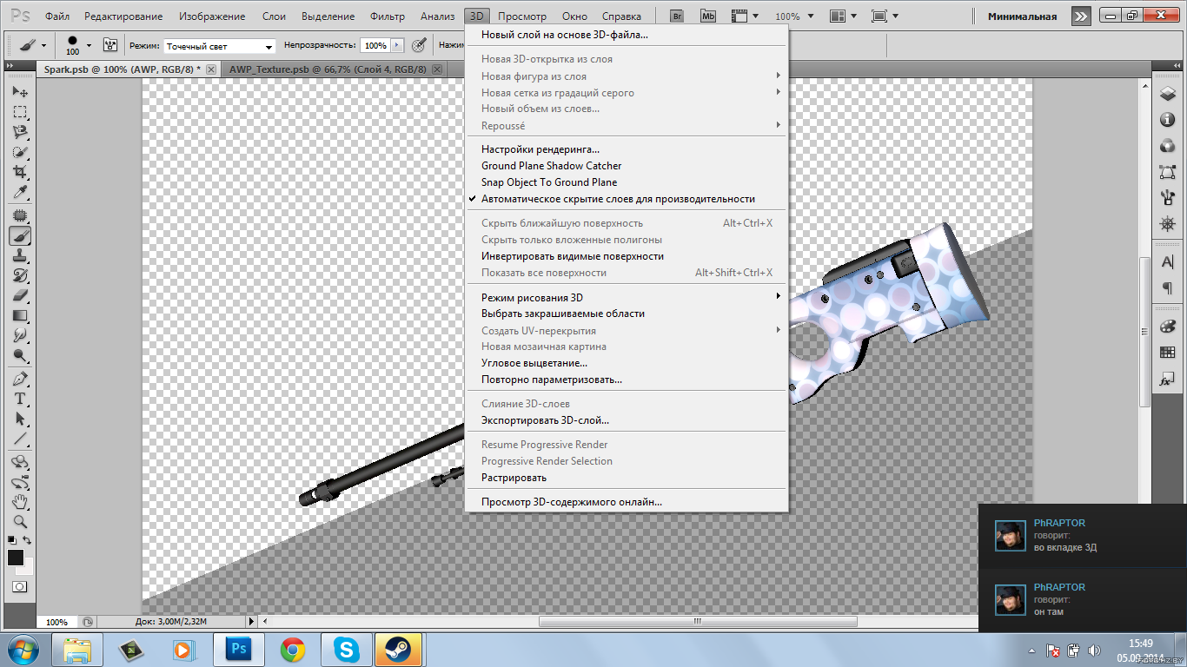Viewport: 1187px width, 667px height.
Task: Open Skype from the taskbar
Action: (x=346, y=649)
